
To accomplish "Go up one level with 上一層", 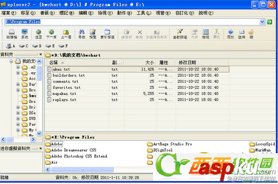I will 66,34.
